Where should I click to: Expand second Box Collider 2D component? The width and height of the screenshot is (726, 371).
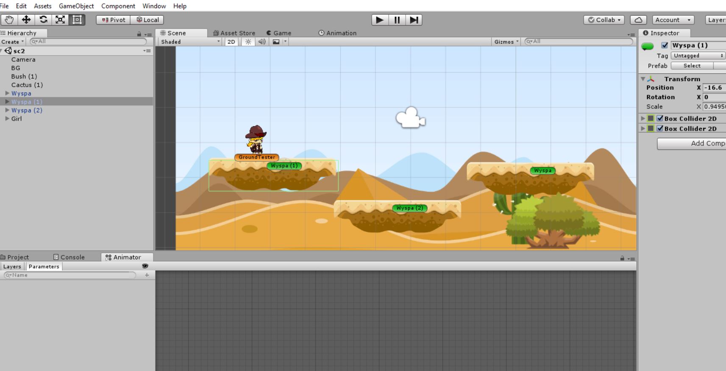(x=643, y=129)
